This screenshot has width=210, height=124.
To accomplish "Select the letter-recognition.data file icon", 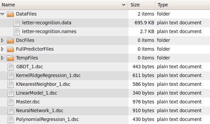I will point(17,23).
